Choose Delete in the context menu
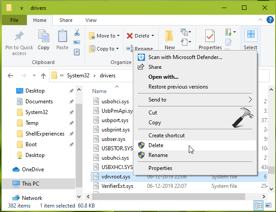Image resolution: width=276 pixels, height=212 pixels. point(156,145)
